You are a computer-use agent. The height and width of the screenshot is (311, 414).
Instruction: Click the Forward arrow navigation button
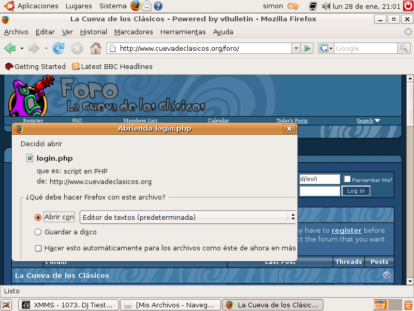click(x=34, y=48)
